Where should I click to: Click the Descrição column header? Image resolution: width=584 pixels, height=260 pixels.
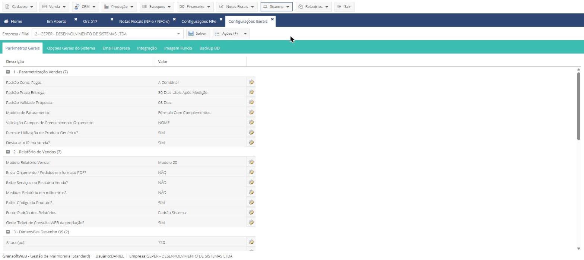[x=79, y=61]
